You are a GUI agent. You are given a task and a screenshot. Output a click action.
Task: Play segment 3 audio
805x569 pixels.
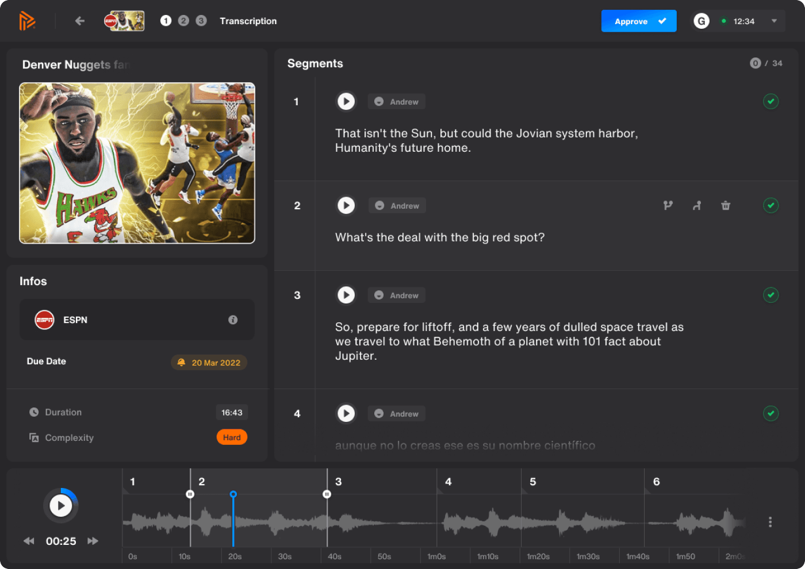click(x=346, y=295)
